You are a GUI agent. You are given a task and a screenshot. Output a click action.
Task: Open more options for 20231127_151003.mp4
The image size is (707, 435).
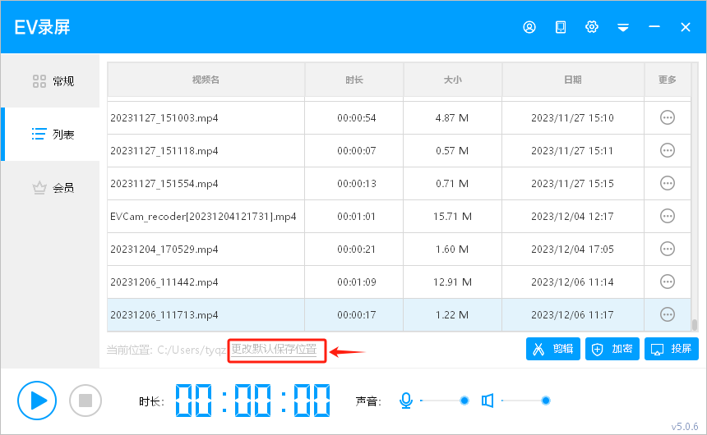(x=668, y=118)
